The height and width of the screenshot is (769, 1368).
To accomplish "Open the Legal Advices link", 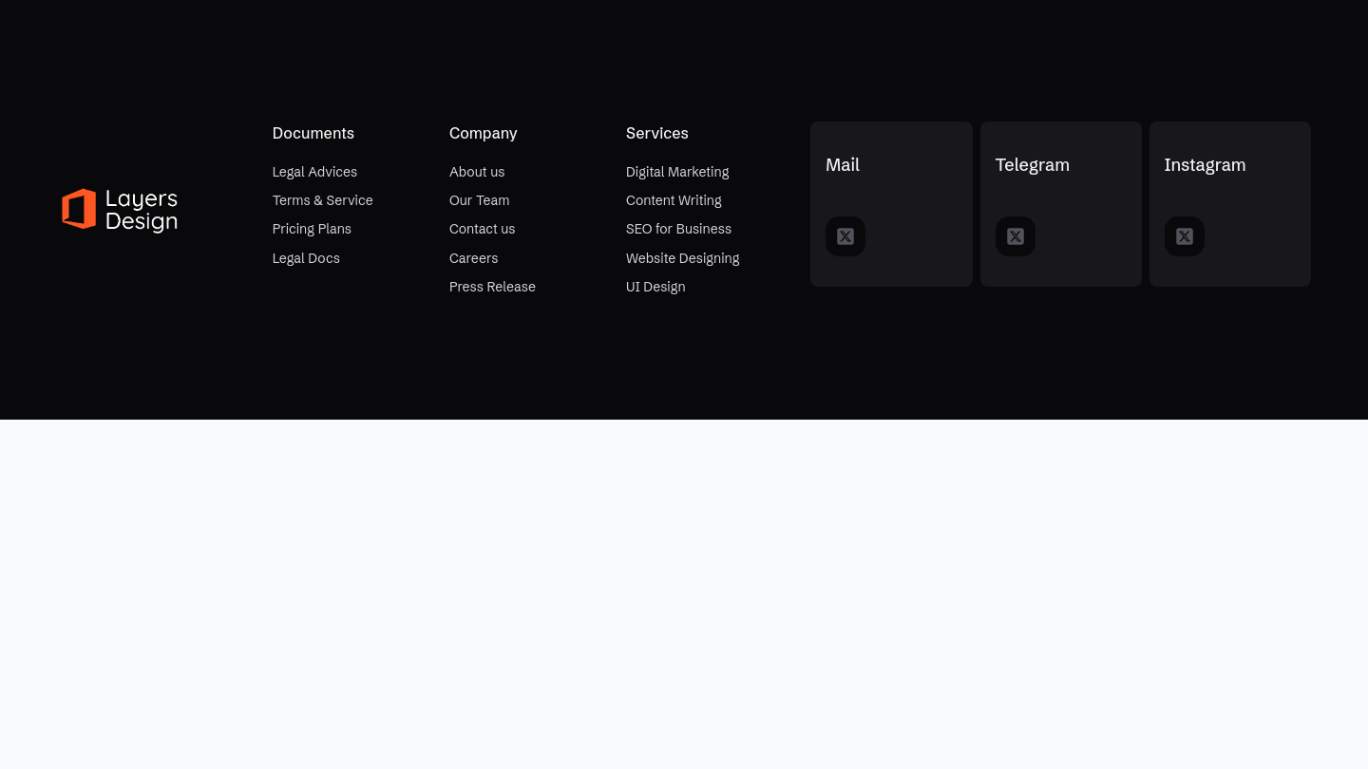I will click(314, 172).
